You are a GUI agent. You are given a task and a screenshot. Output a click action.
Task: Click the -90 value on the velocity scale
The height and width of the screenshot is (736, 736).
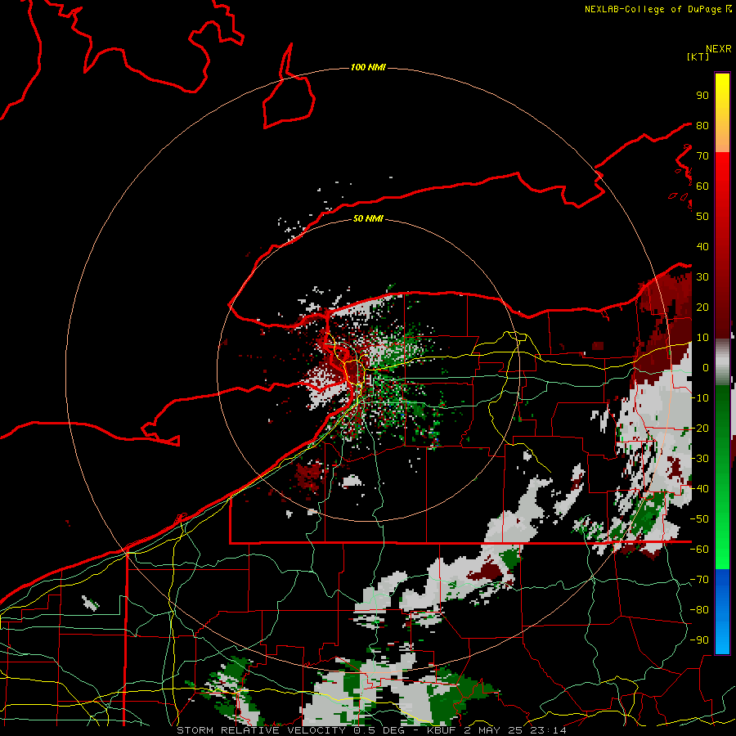pyautogui.click(x=699, y=640)
